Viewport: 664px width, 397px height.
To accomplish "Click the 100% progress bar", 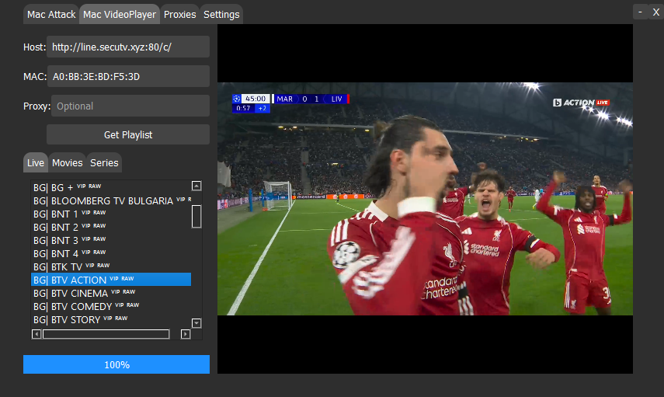I will 116,364.
